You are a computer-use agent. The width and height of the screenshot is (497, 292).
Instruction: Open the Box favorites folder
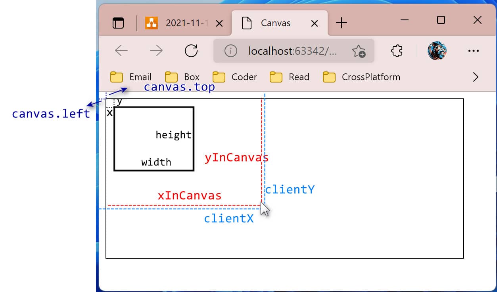182,77
